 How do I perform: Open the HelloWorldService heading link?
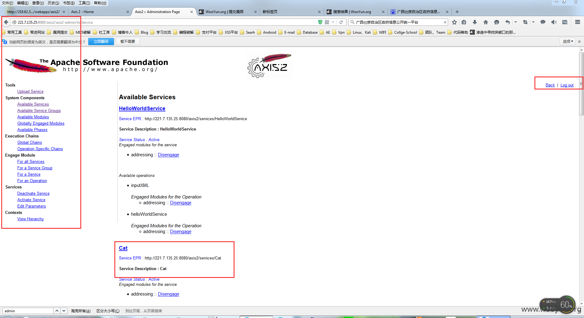[x=142, y=108]
